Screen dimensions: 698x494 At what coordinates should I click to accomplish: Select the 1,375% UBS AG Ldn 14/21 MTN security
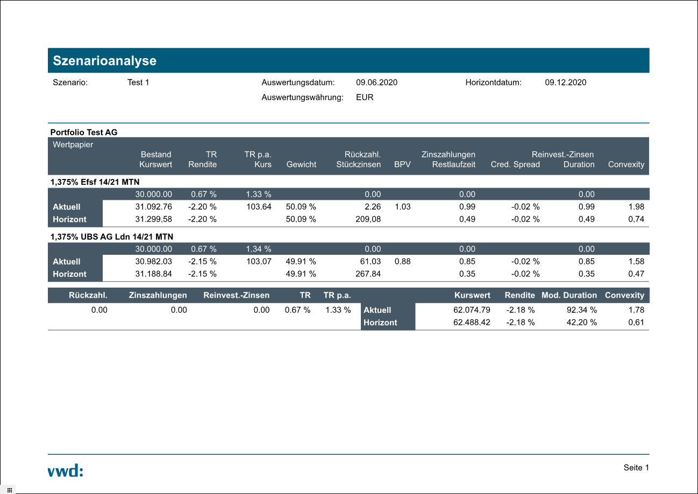point(111,237)
